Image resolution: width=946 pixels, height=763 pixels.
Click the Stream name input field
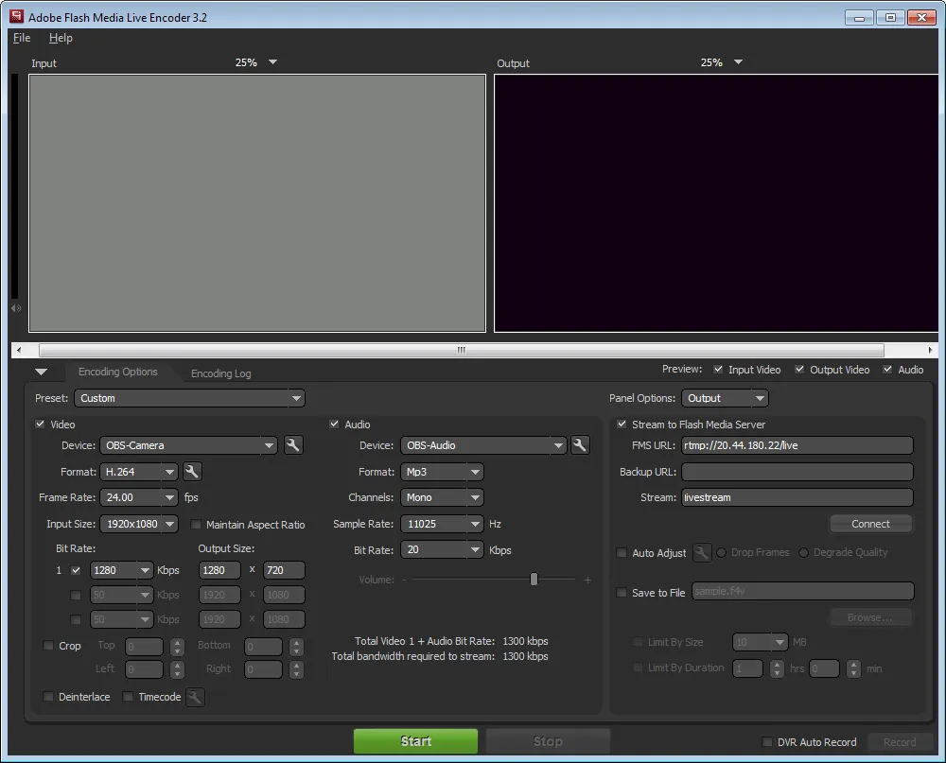pos(797,497)
